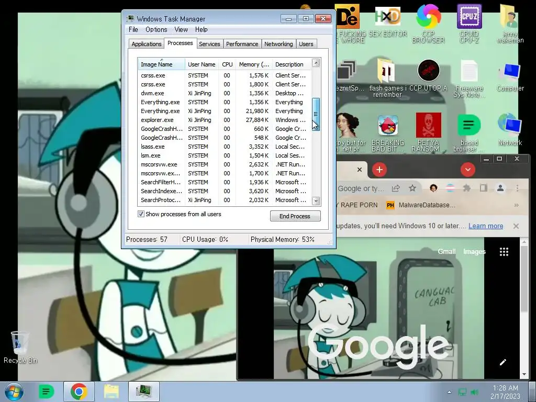Switch to the Performance tab

(242, 44)
